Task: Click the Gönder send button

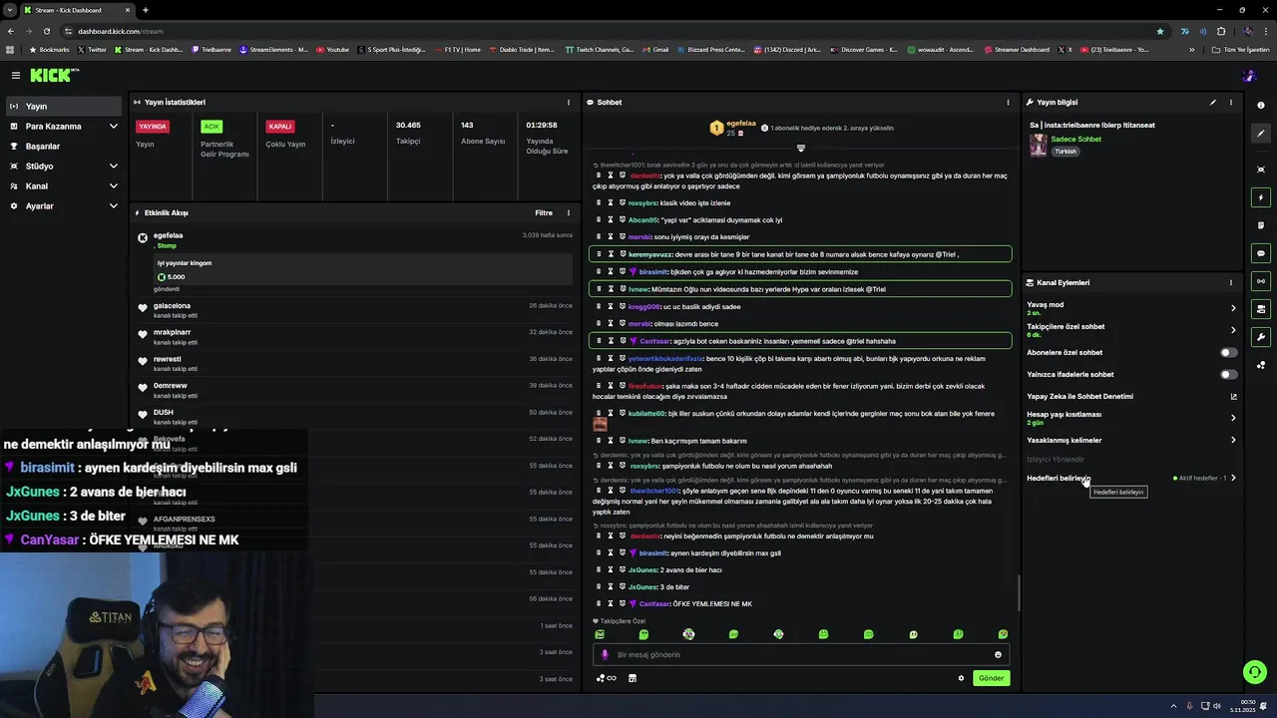Action: pos(991,678)
